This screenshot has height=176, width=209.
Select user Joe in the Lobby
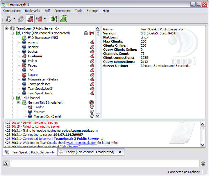tap(31, 70)
